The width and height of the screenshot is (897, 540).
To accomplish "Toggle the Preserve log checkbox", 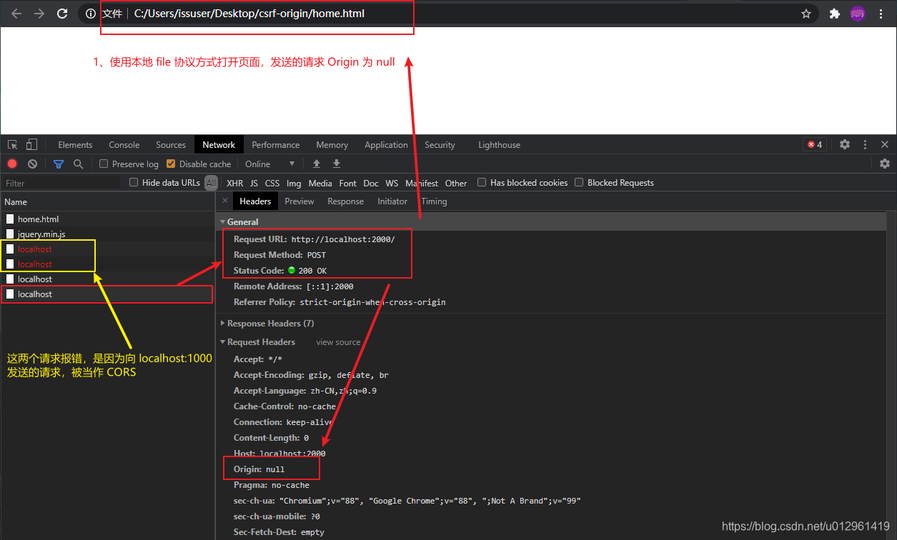I will (104, 164).
